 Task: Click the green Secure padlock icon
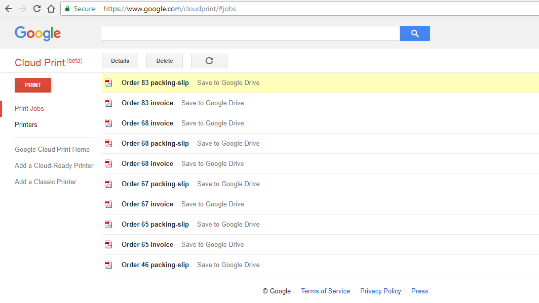67,9
